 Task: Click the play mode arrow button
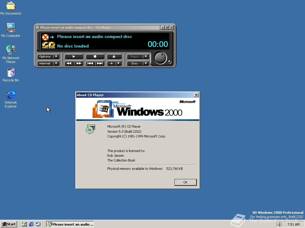pyautogui.click(x=111, y=63)
